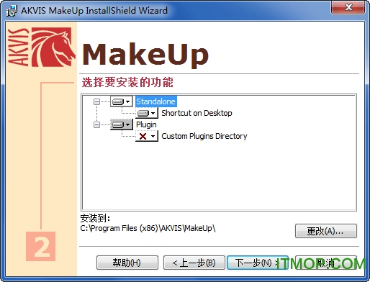Select Shortcut on Desktop item
370x282 pixels.
pos(197,113)
